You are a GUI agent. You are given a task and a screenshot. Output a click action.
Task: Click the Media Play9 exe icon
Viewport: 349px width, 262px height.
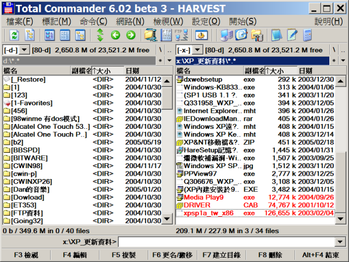click(179, 198)
